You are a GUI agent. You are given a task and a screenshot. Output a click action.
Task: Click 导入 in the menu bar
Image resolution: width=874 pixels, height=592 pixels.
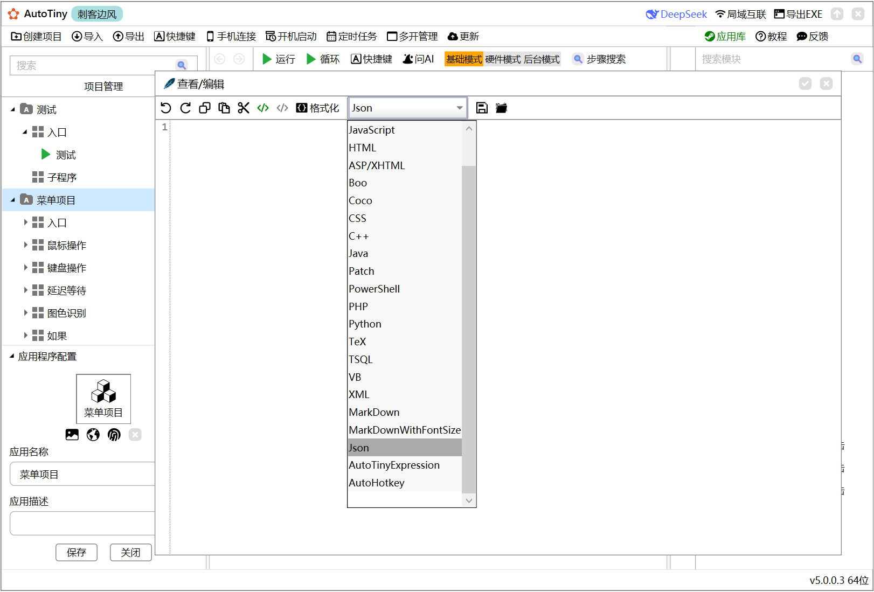pyautogui.click(x=87, y=37)
